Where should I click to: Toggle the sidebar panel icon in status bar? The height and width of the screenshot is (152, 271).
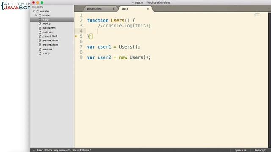tap(34, 150)
